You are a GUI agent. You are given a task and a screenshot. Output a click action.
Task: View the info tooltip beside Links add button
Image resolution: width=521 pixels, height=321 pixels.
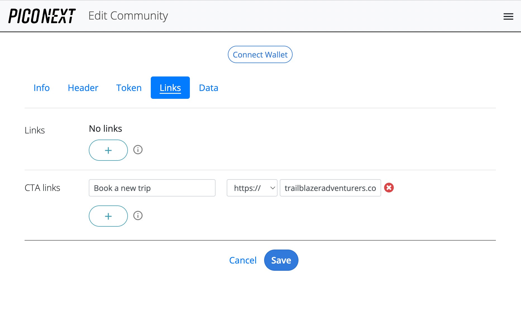(138, 150)
